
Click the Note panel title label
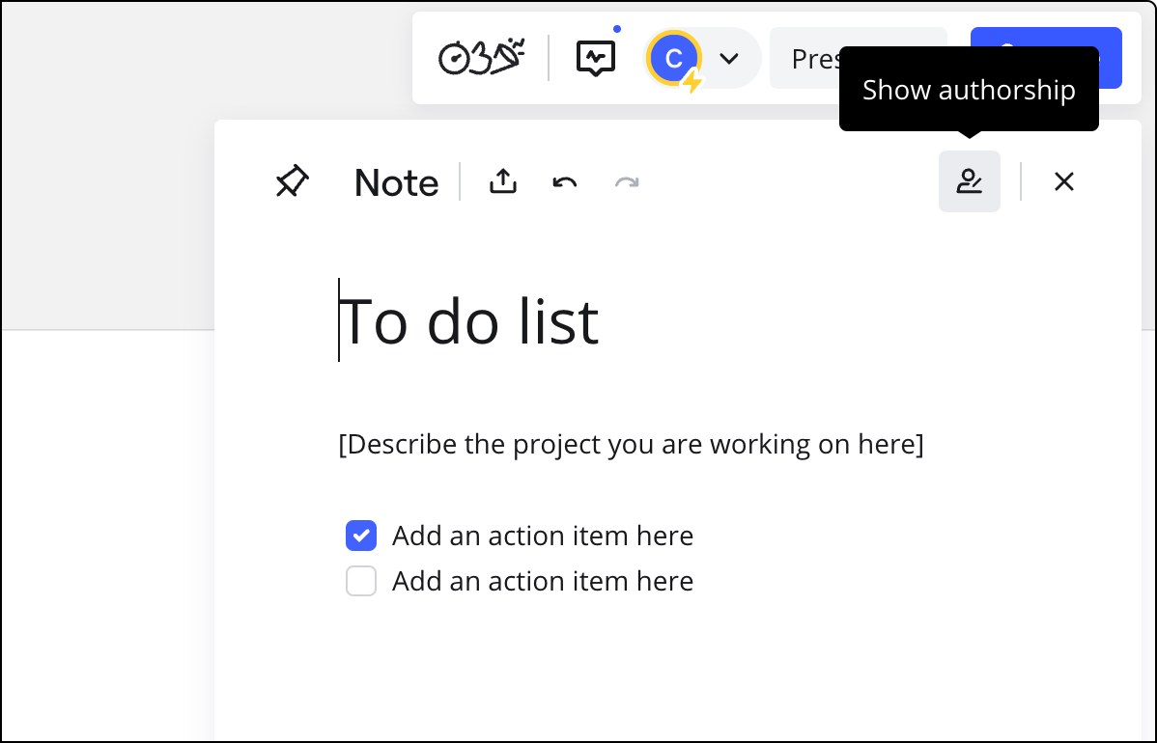pyautogui.click(x=396, y=182)
